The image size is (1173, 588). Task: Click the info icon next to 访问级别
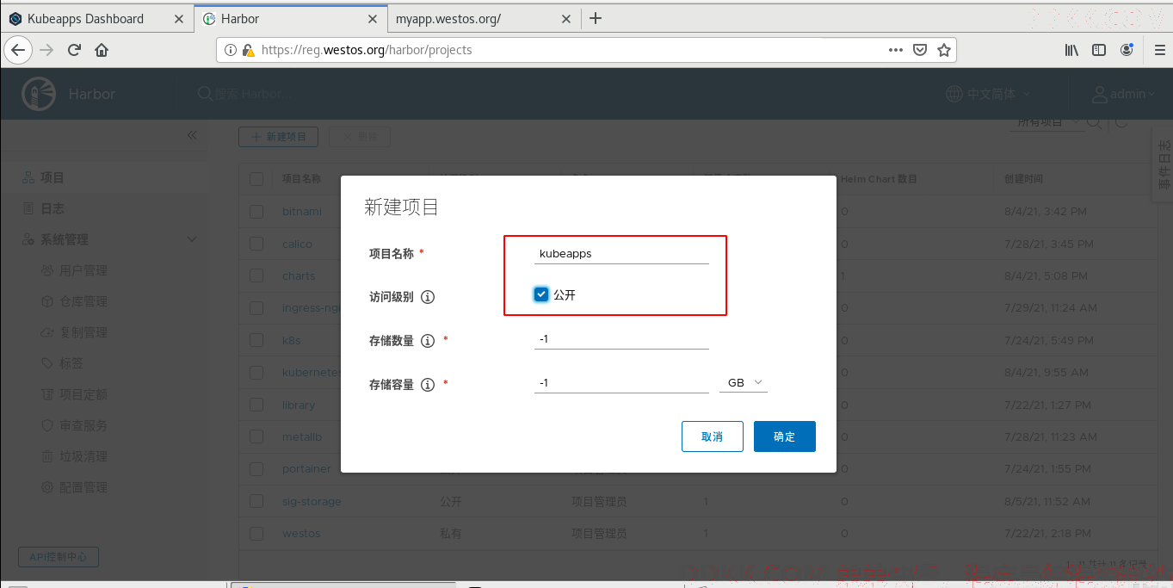(428, 297)
